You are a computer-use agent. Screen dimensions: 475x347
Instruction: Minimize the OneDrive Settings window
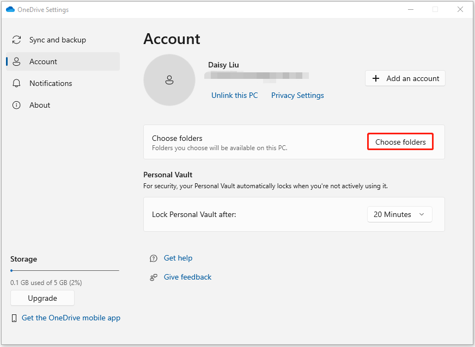coord(411,9)
